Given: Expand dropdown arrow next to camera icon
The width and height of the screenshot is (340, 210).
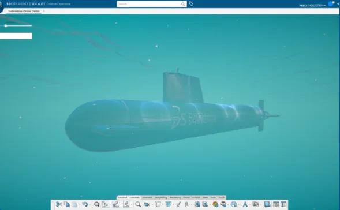Looking at the screenshot, I should 152,205.
